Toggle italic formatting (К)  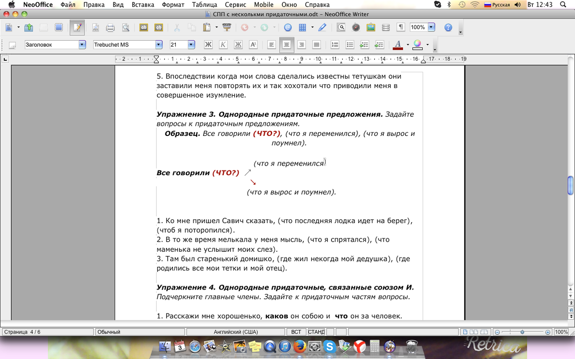tap(223, 45)
